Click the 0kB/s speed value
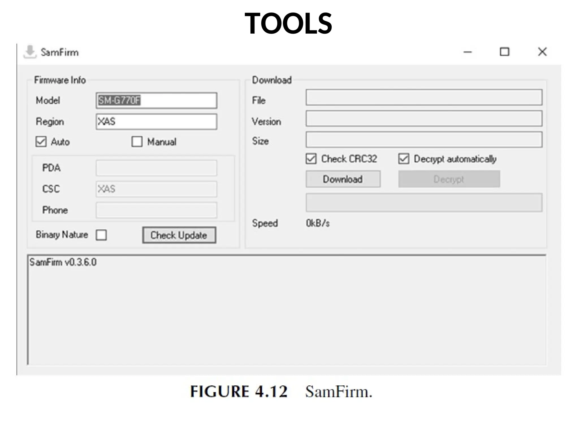The image size is (579, 434). pyautogui.click(x=318, y=223)
